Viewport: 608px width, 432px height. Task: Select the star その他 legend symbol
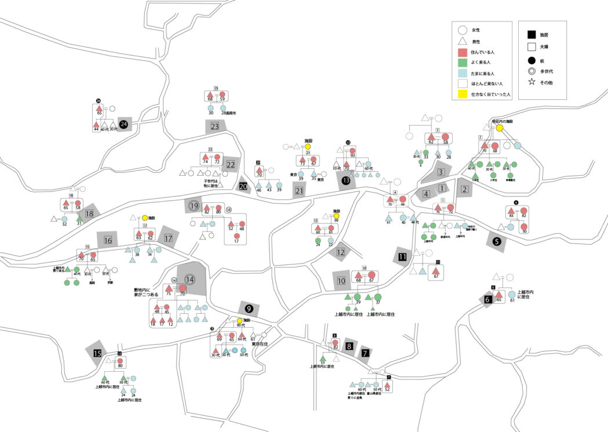pos(531,83)
